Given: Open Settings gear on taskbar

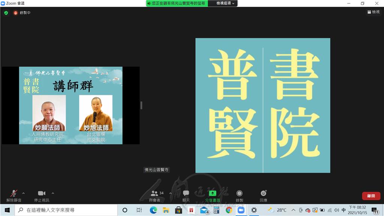Looking at the screenshot, I should click(x=254, y=210).
